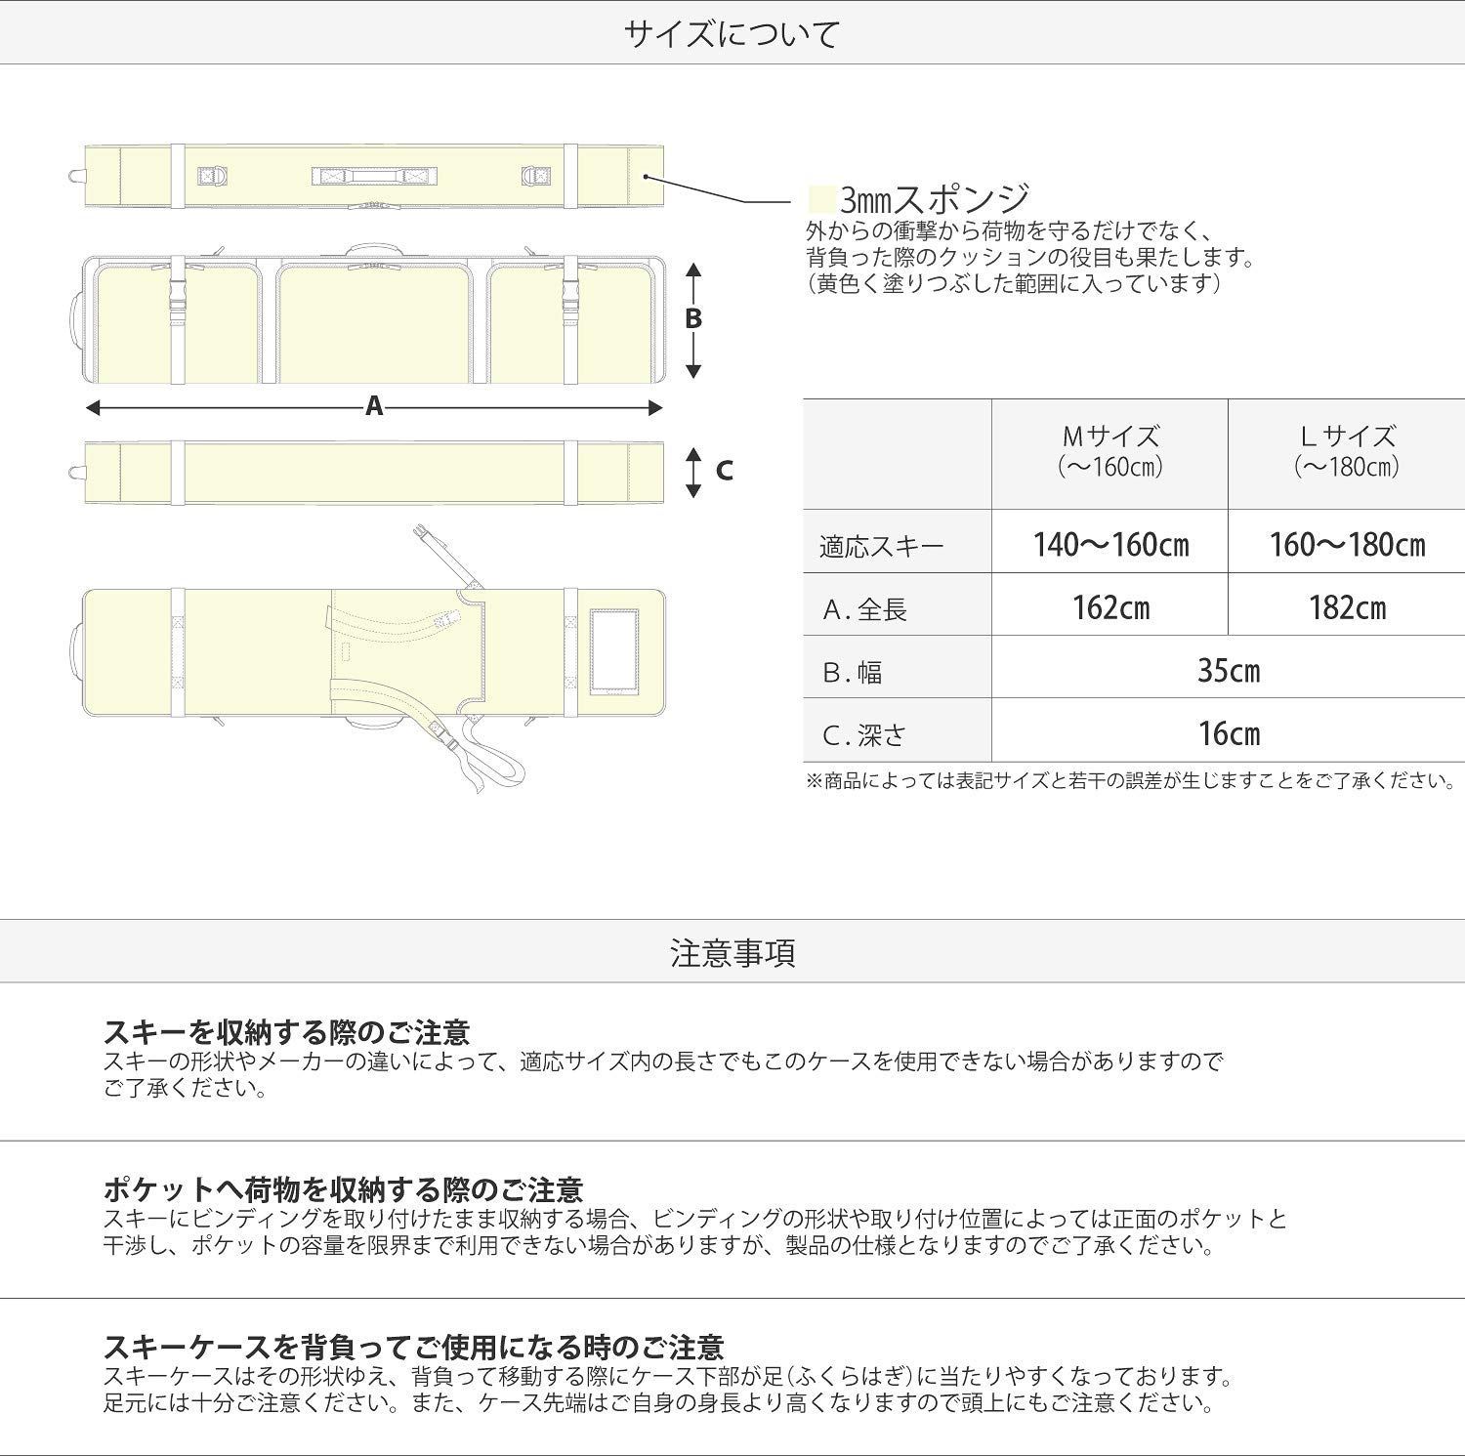Click the side-view case diagram beside C
Image resolution: width=1465 pixels, height=1456 pixels.
pyautogui.click(x=374, y=473)
